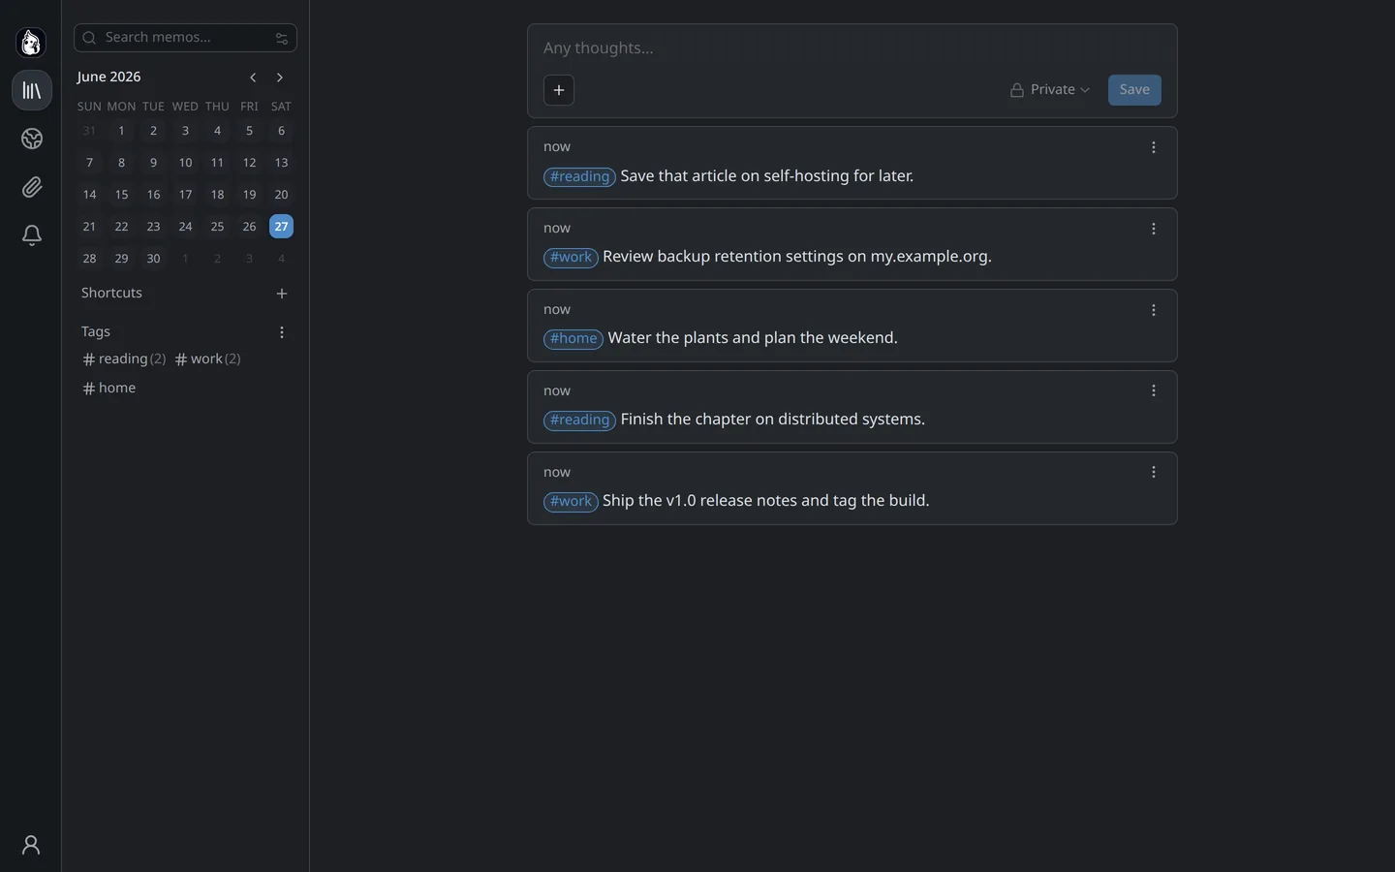This screenshot has height=872, width=1395.
Task: Open menu for backup retention memo
Action: click(1154, 229)
